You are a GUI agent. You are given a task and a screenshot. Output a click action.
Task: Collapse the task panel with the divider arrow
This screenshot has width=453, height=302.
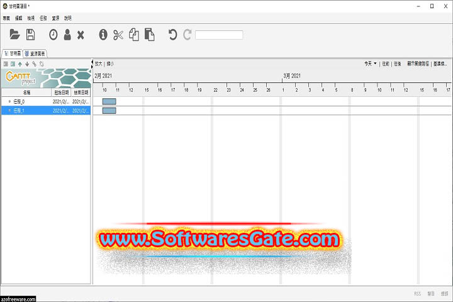pos(92,62)
